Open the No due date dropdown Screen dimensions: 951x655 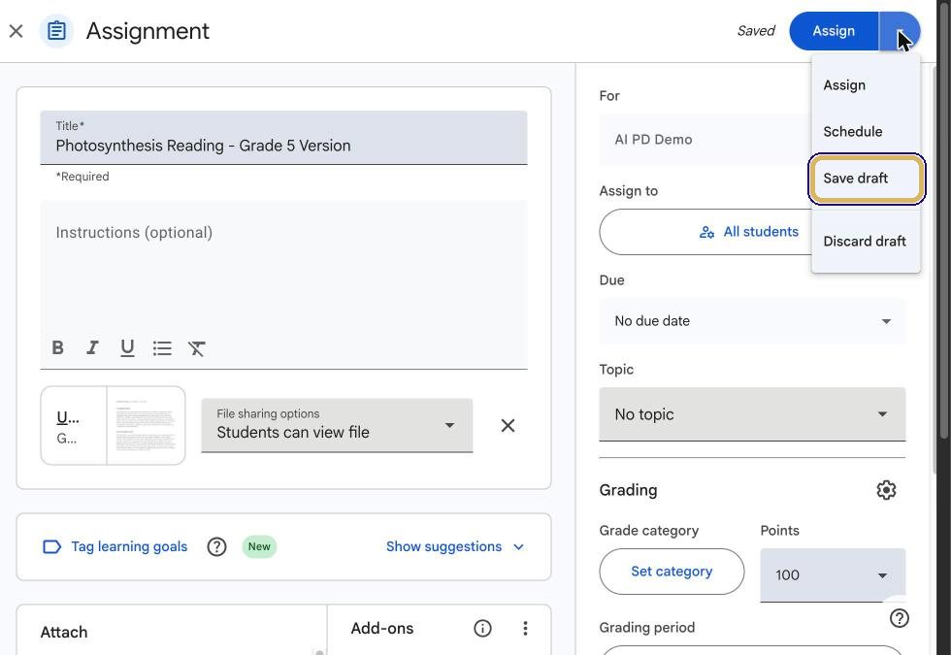[752, 321]
